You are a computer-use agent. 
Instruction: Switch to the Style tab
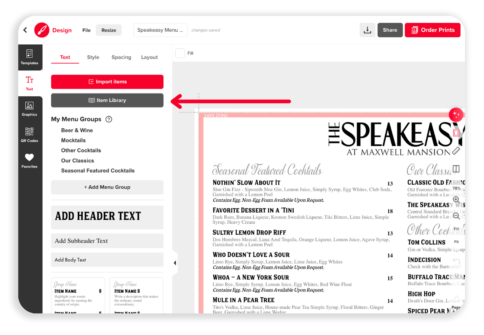point(93,57)
